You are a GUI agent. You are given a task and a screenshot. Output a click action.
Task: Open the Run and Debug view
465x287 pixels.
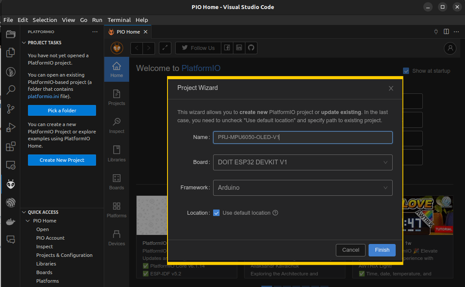tap(11, 127)
